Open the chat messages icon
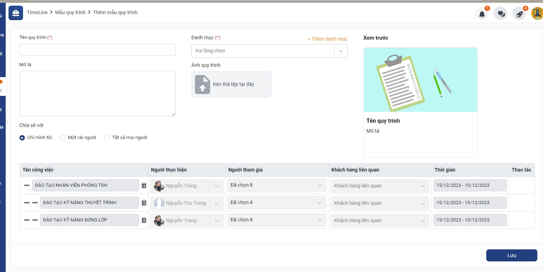543x272 pixels. pyautogui.click(x=500, y=14)
